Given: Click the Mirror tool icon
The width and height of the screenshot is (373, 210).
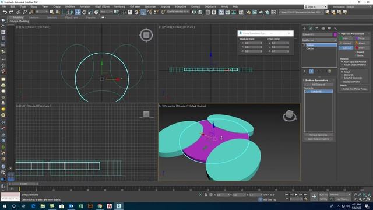Looking at the screenshot, I should pos(194,12).
